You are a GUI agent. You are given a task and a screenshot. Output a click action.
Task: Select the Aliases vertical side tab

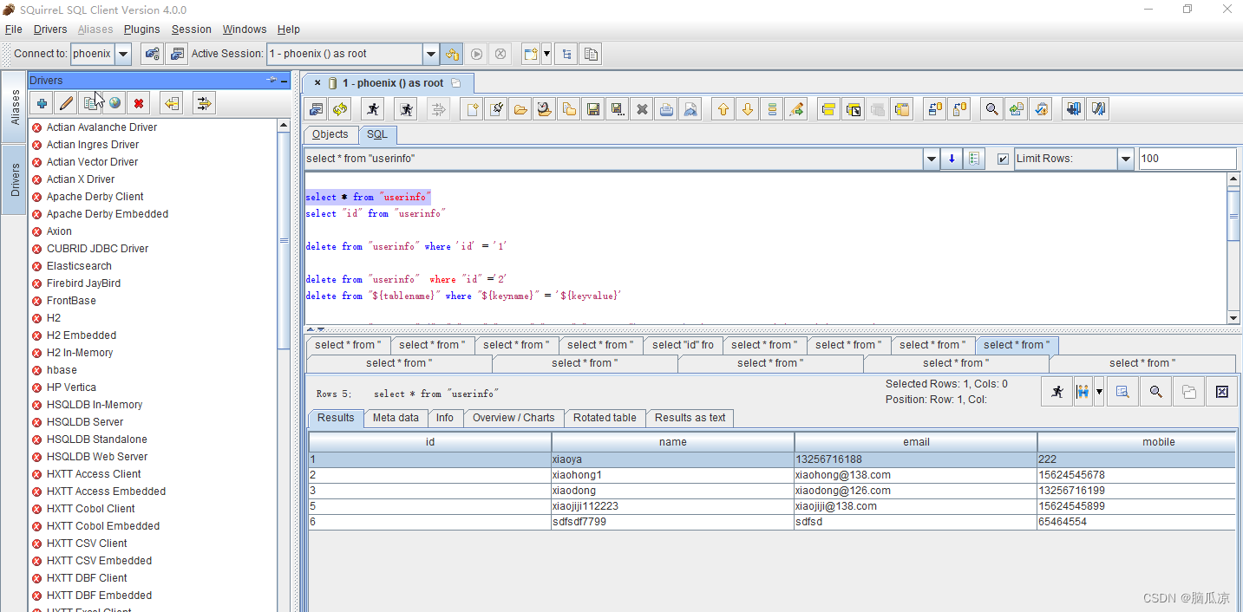pos(15,105)
